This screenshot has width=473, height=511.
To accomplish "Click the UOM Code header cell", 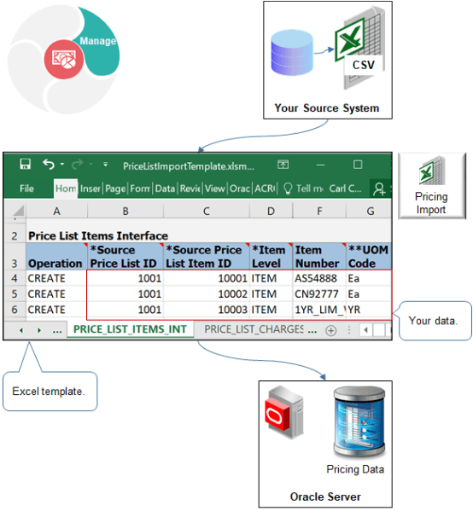I will [x=369, y=256].
